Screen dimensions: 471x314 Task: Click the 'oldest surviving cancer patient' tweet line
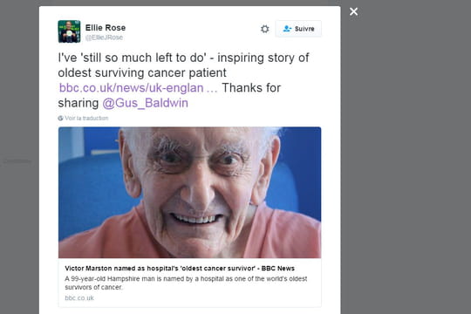tap(142, 72)
